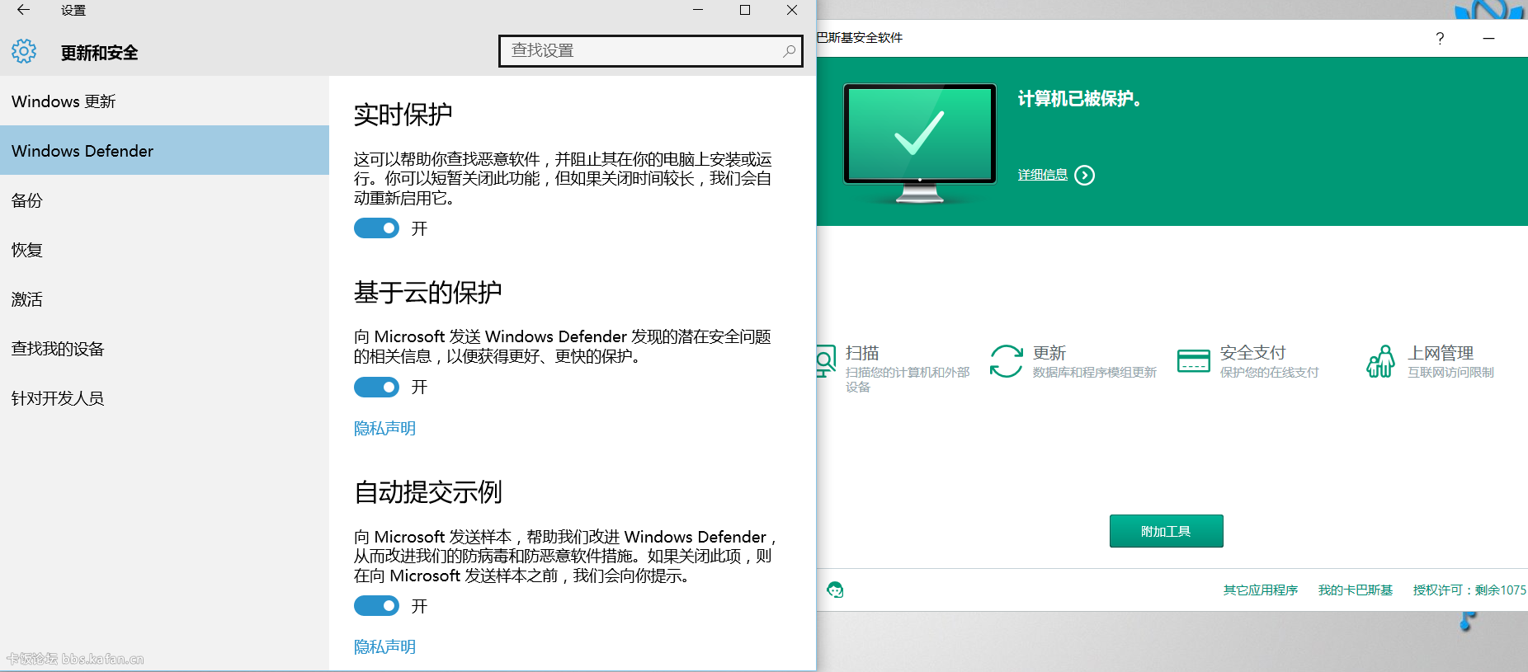Click the 附加工具 additional tools button
The height and width of the screenshot is (672, 1528).
point(1166,531)
